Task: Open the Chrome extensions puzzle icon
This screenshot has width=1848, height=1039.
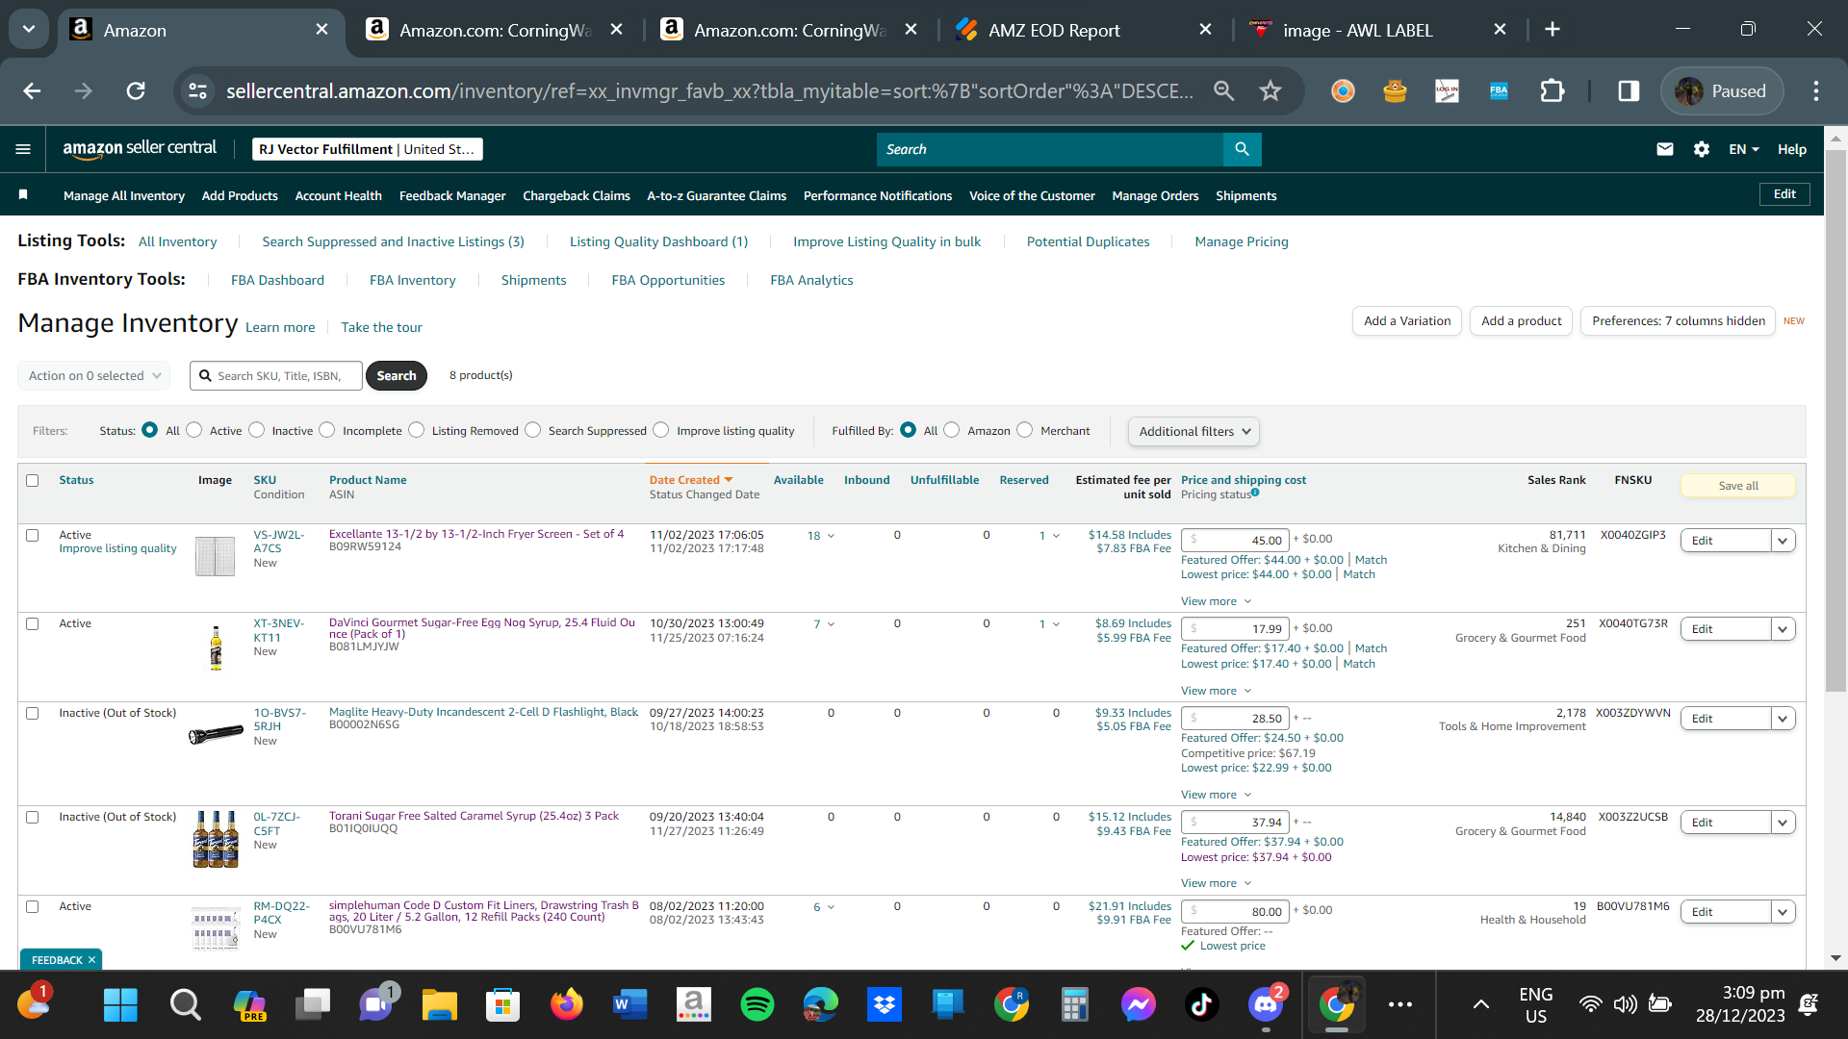Action: tap(1552, 91)
